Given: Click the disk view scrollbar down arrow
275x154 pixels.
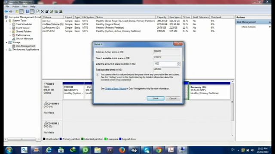Looking at the screenshot, I should pos(232,135).
